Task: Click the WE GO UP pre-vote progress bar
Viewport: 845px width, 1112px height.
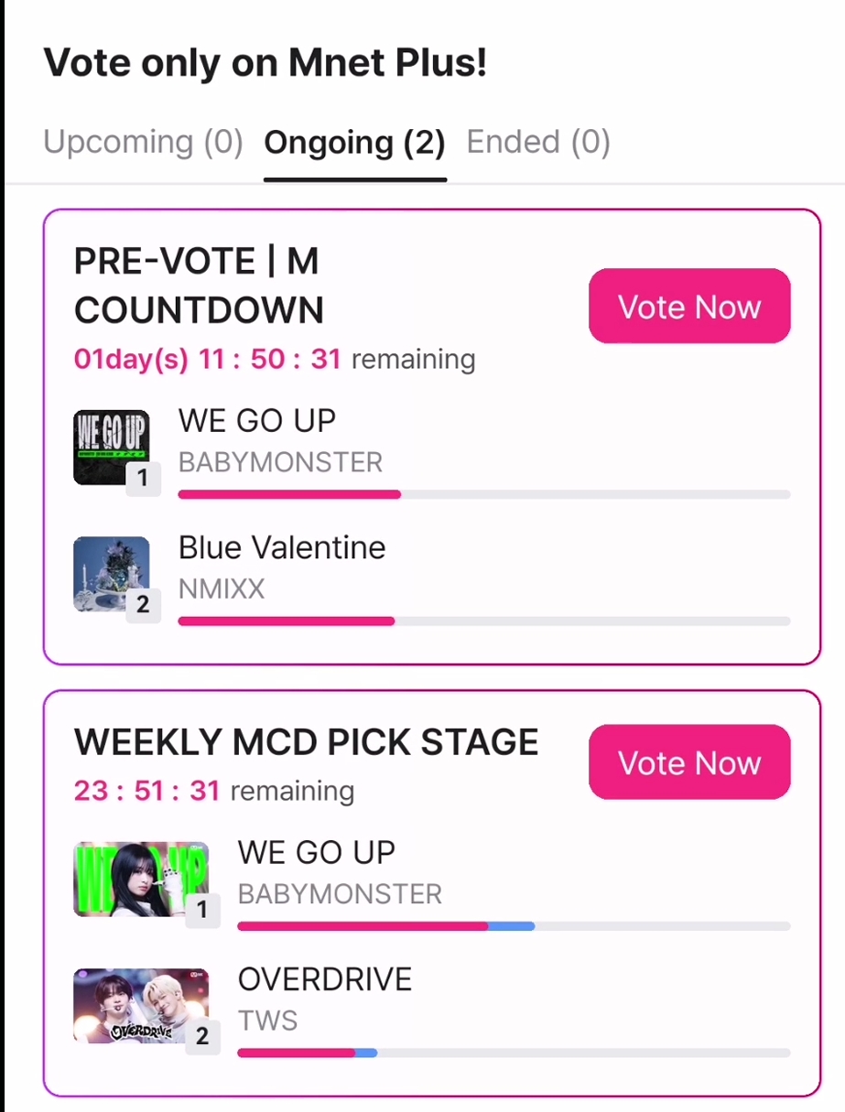Action: (483, 494)
